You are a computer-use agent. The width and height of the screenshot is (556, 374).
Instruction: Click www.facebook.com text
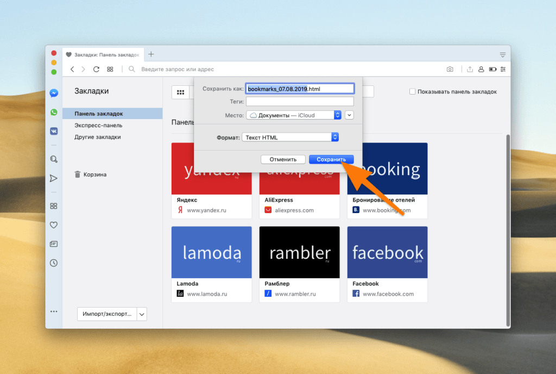(388, 294)
